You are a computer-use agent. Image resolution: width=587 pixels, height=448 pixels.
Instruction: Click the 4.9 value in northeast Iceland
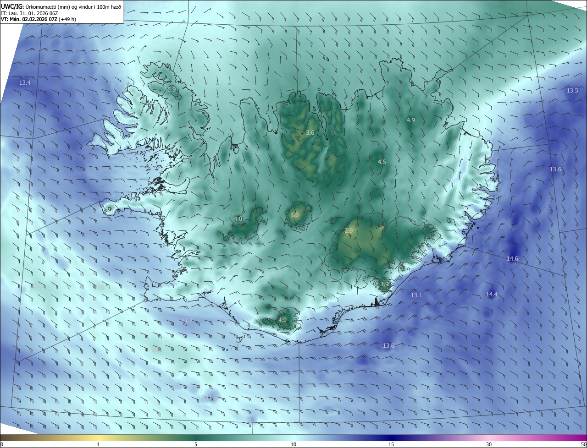[410, 120]
